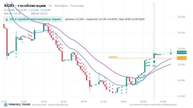Click the "Не является инвестиционной рекомендацией" disclaimer

pos(153,105)
